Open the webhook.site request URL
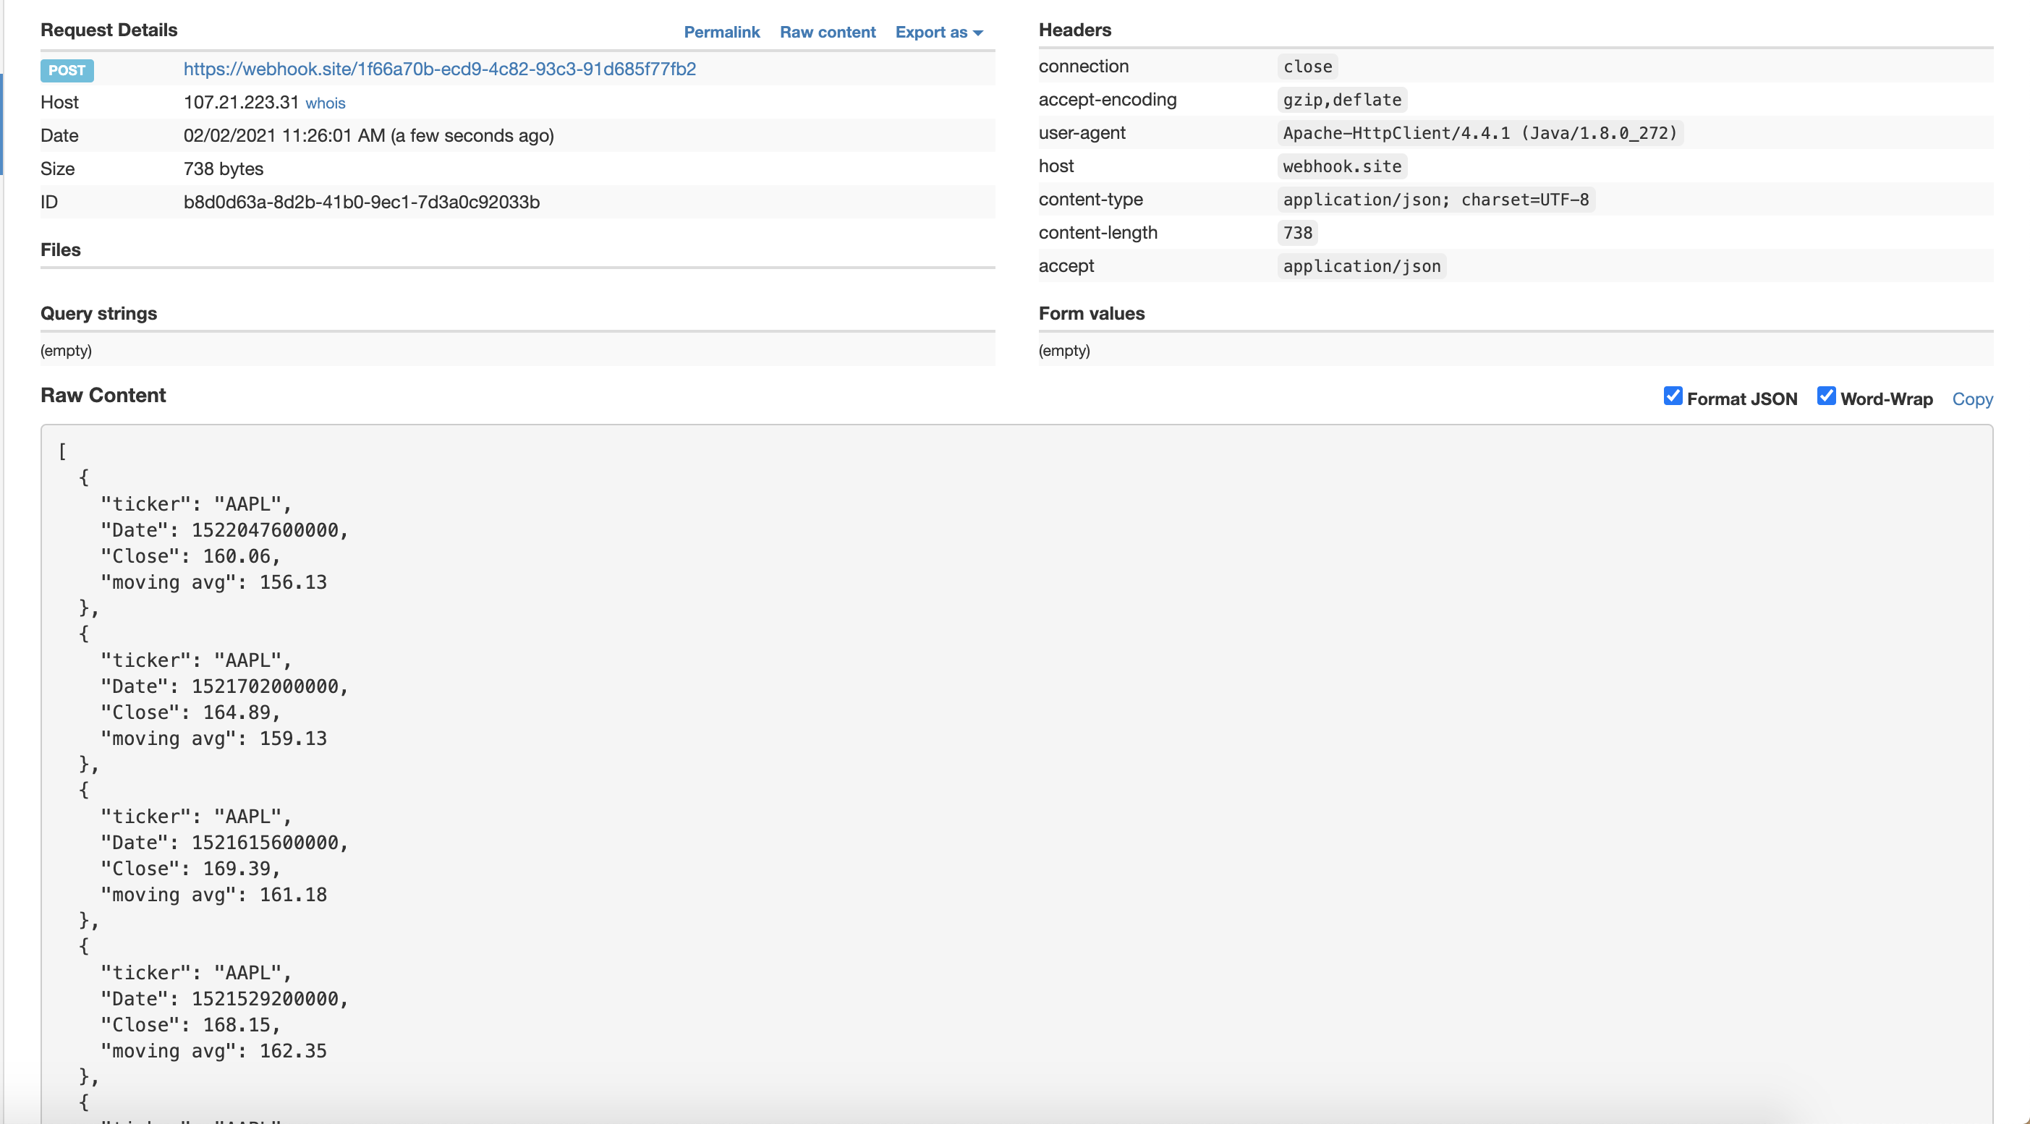The height and width of the screenshot is (1124, 2030). coord(439,69)
